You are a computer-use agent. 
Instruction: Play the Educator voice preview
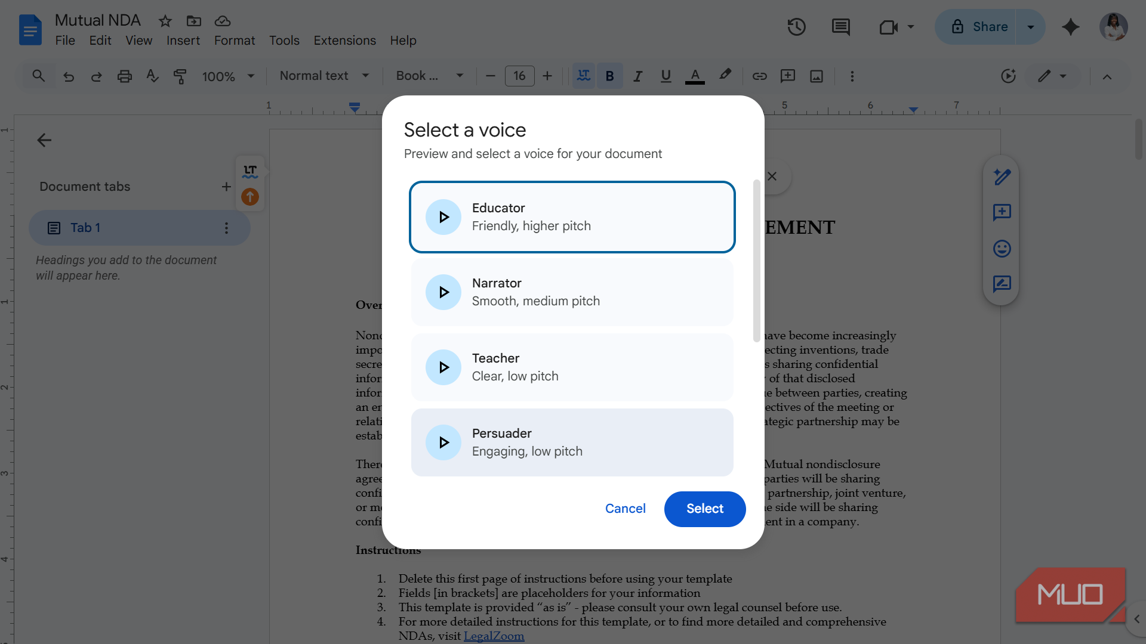pos(443,217)
